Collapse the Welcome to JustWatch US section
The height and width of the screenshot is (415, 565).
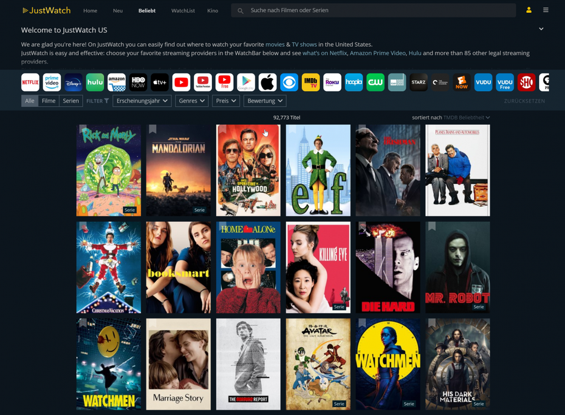pos(541,29)
